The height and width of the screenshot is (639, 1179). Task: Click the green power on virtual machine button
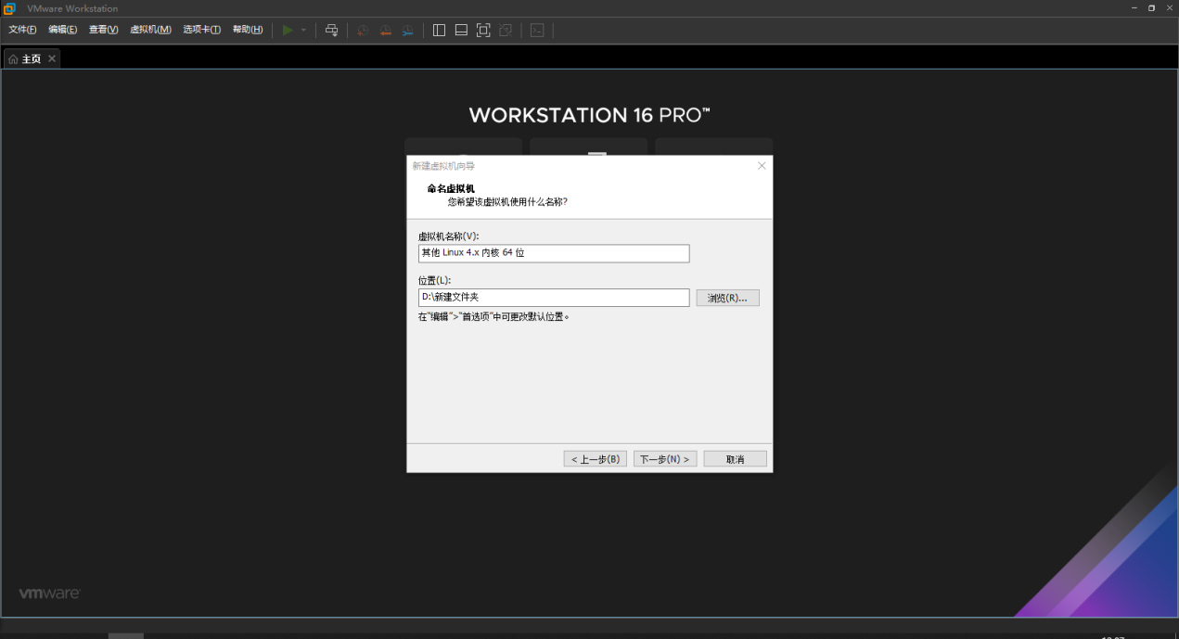288,30
